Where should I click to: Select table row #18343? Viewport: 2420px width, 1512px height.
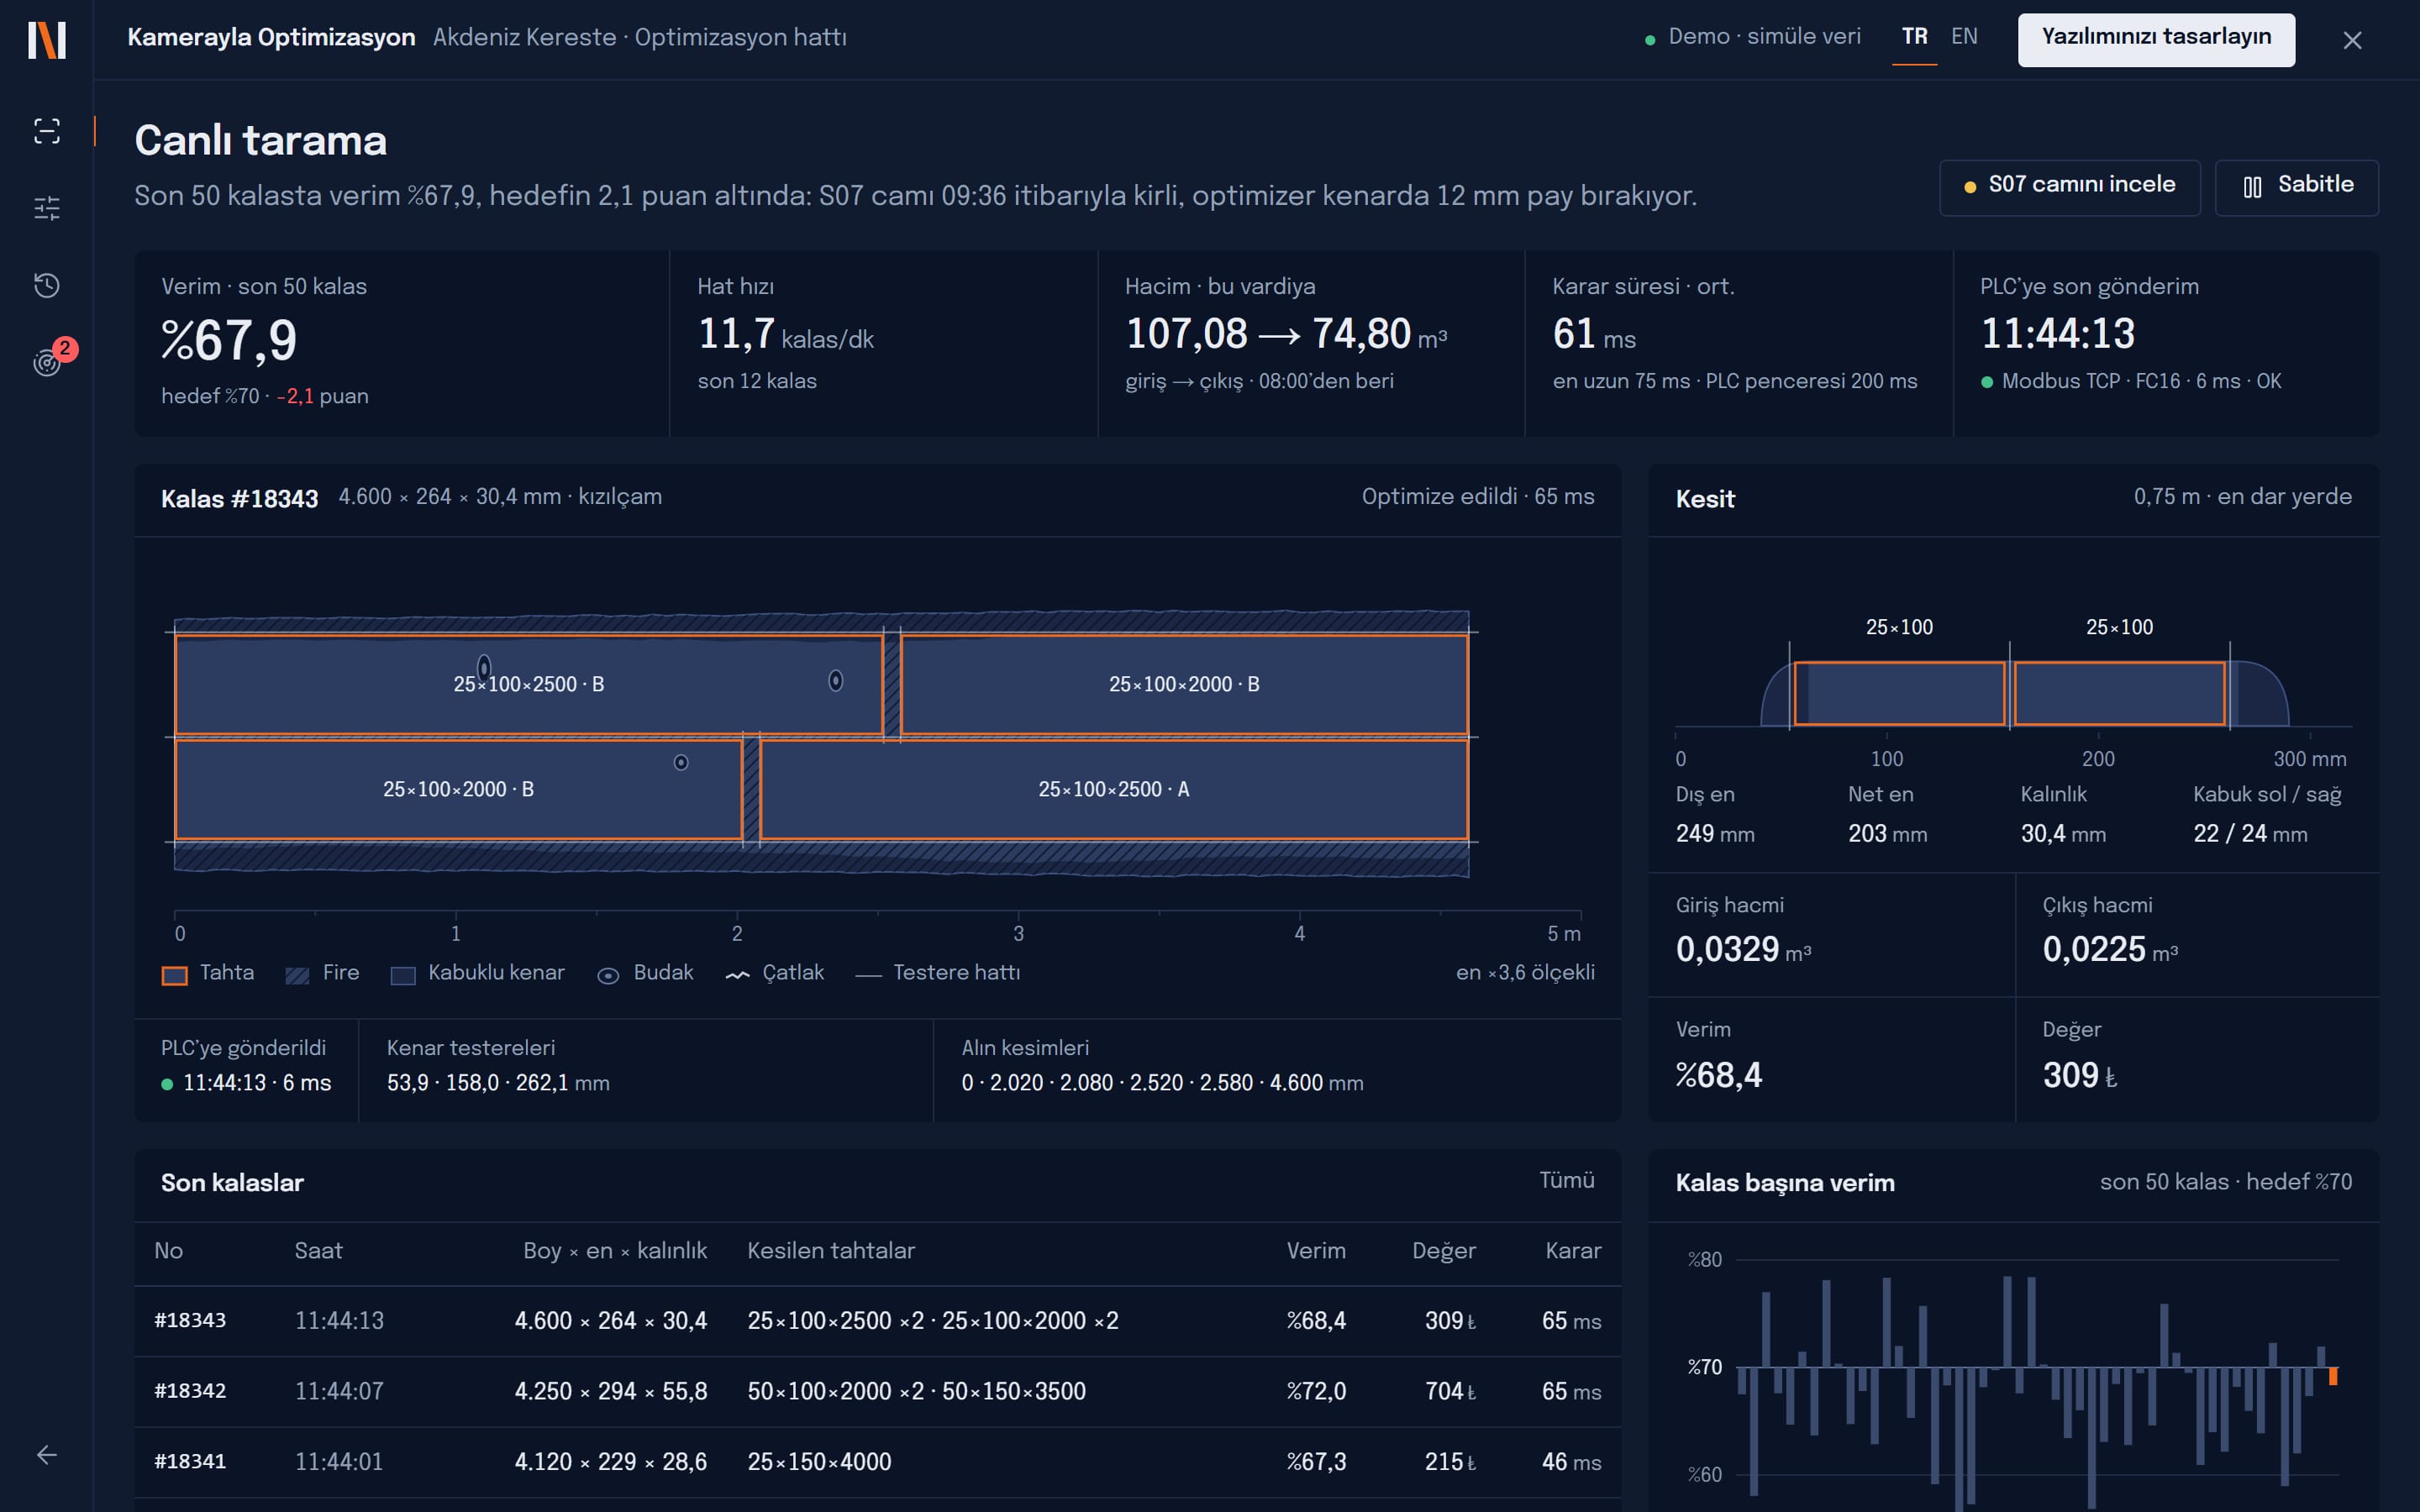point(877,1321)
